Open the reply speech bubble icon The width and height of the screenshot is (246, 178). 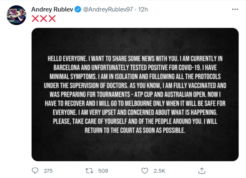click(35, 171)
